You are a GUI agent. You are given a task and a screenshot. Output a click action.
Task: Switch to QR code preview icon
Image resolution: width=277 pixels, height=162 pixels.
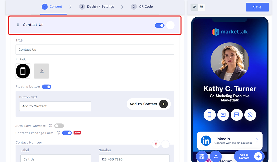pyautogui.click(x=201, y=7)
